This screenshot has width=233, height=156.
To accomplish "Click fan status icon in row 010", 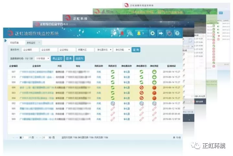I will pos(113,77).
